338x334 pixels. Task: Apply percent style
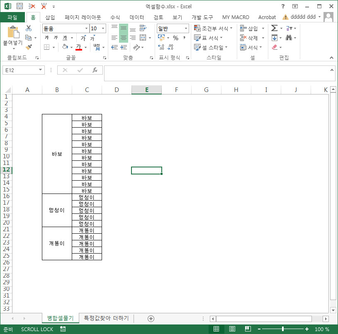176,38
